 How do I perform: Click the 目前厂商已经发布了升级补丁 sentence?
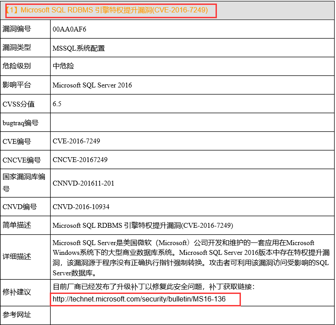154,287
